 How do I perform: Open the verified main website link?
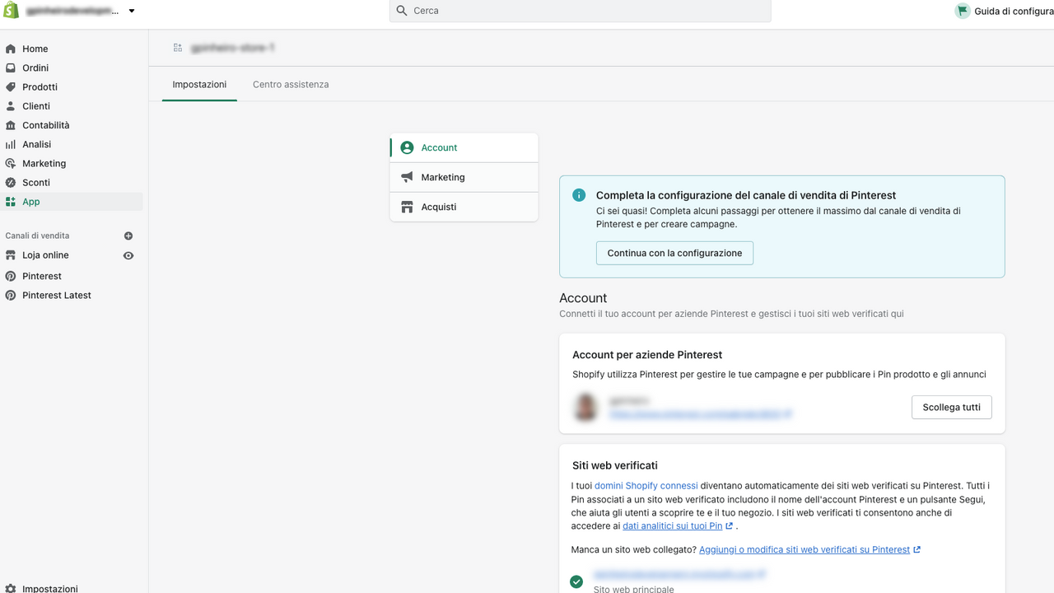(680, 573)
